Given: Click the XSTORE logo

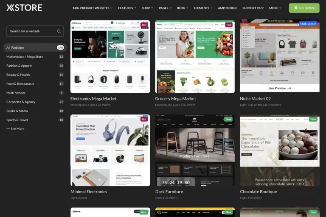Looking at the screenshot, I should coord(24,8).
